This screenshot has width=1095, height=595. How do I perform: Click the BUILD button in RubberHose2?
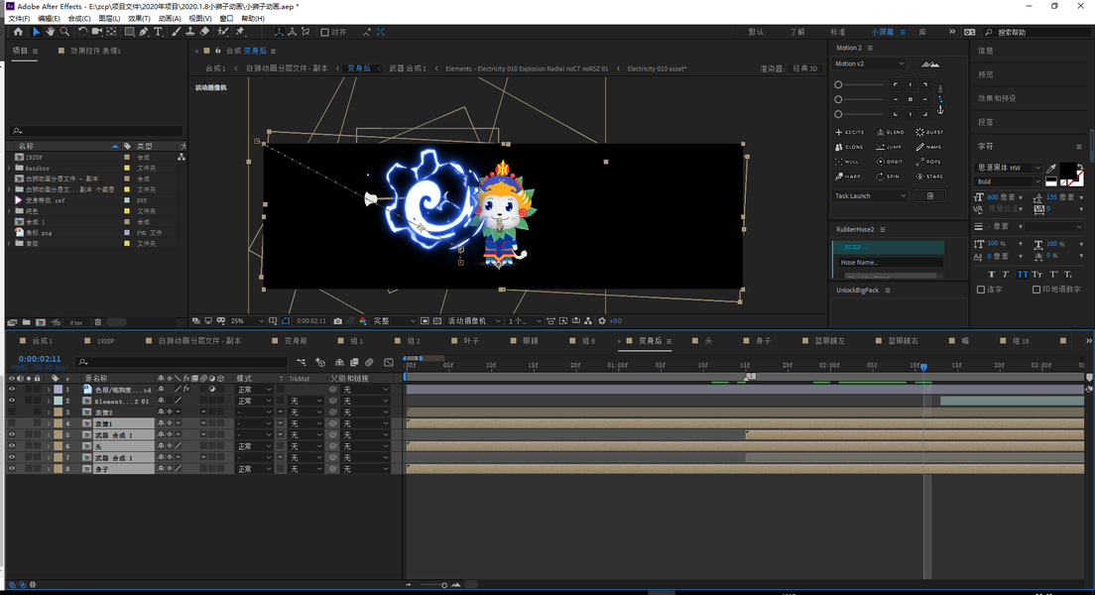(x=889, y=247)
